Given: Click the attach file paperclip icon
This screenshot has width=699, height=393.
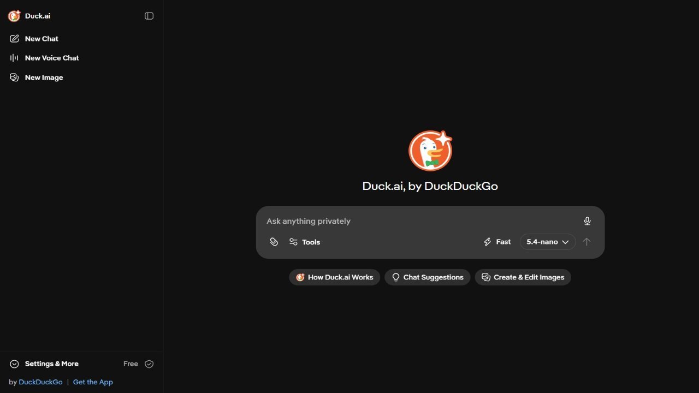Looking at the screenshot, I should [274, 242].
